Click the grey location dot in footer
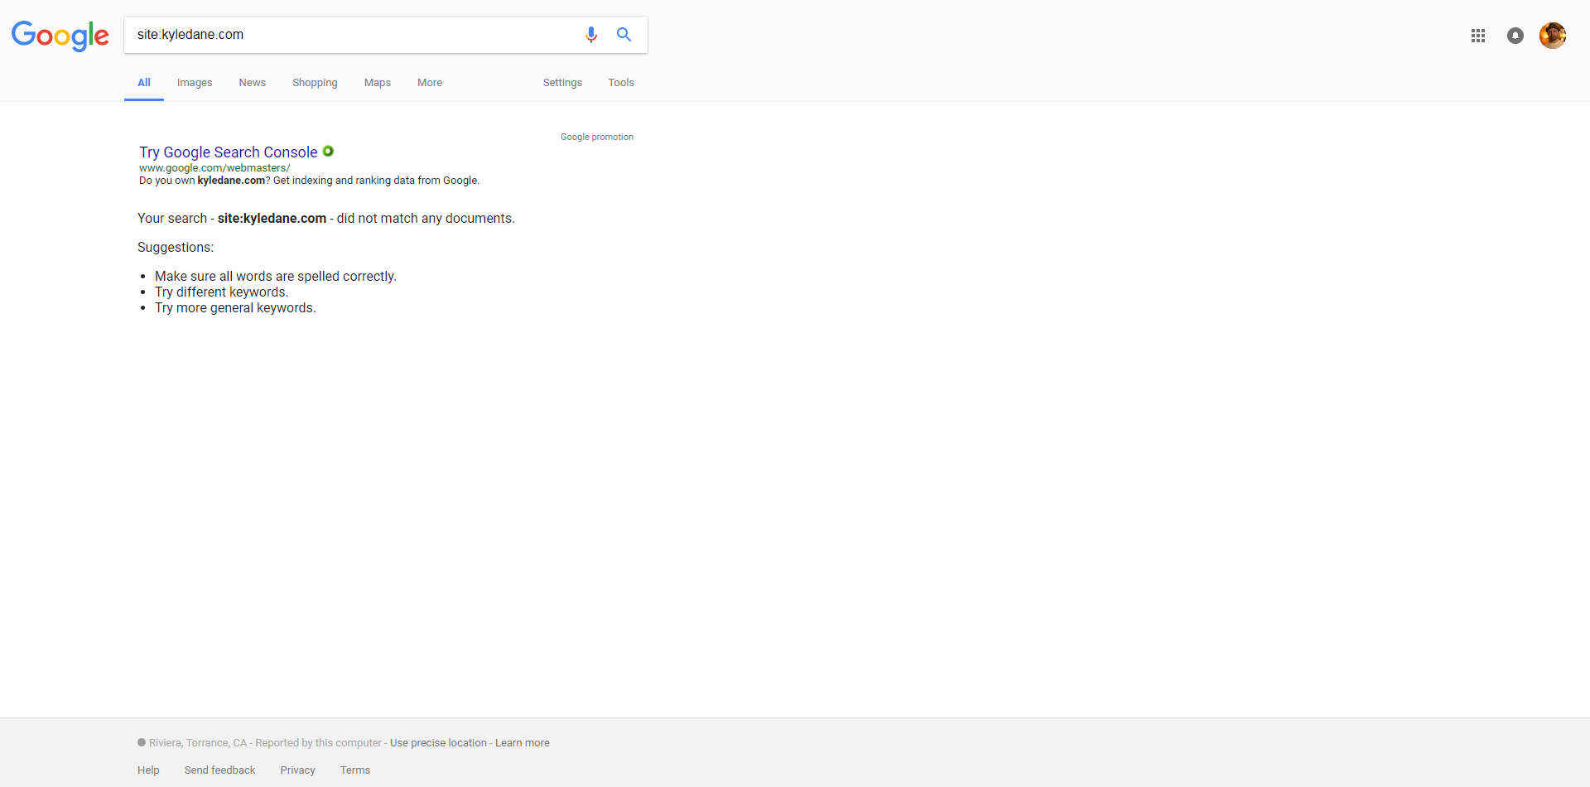Viewport: 1590px width, 787px height. (142, 742)
